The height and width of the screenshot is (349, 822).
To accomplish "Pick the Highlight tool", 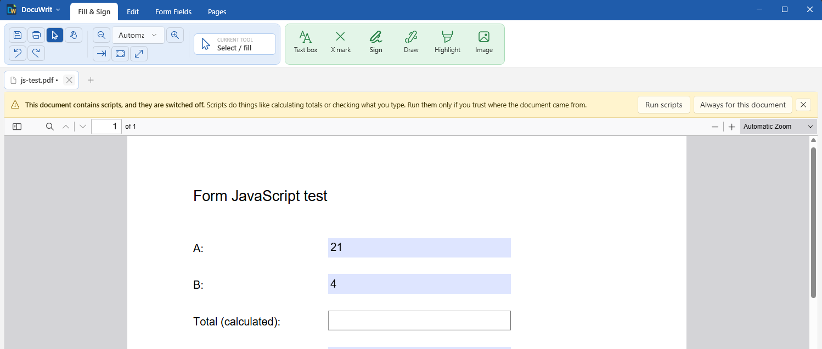I will (448, 43).
